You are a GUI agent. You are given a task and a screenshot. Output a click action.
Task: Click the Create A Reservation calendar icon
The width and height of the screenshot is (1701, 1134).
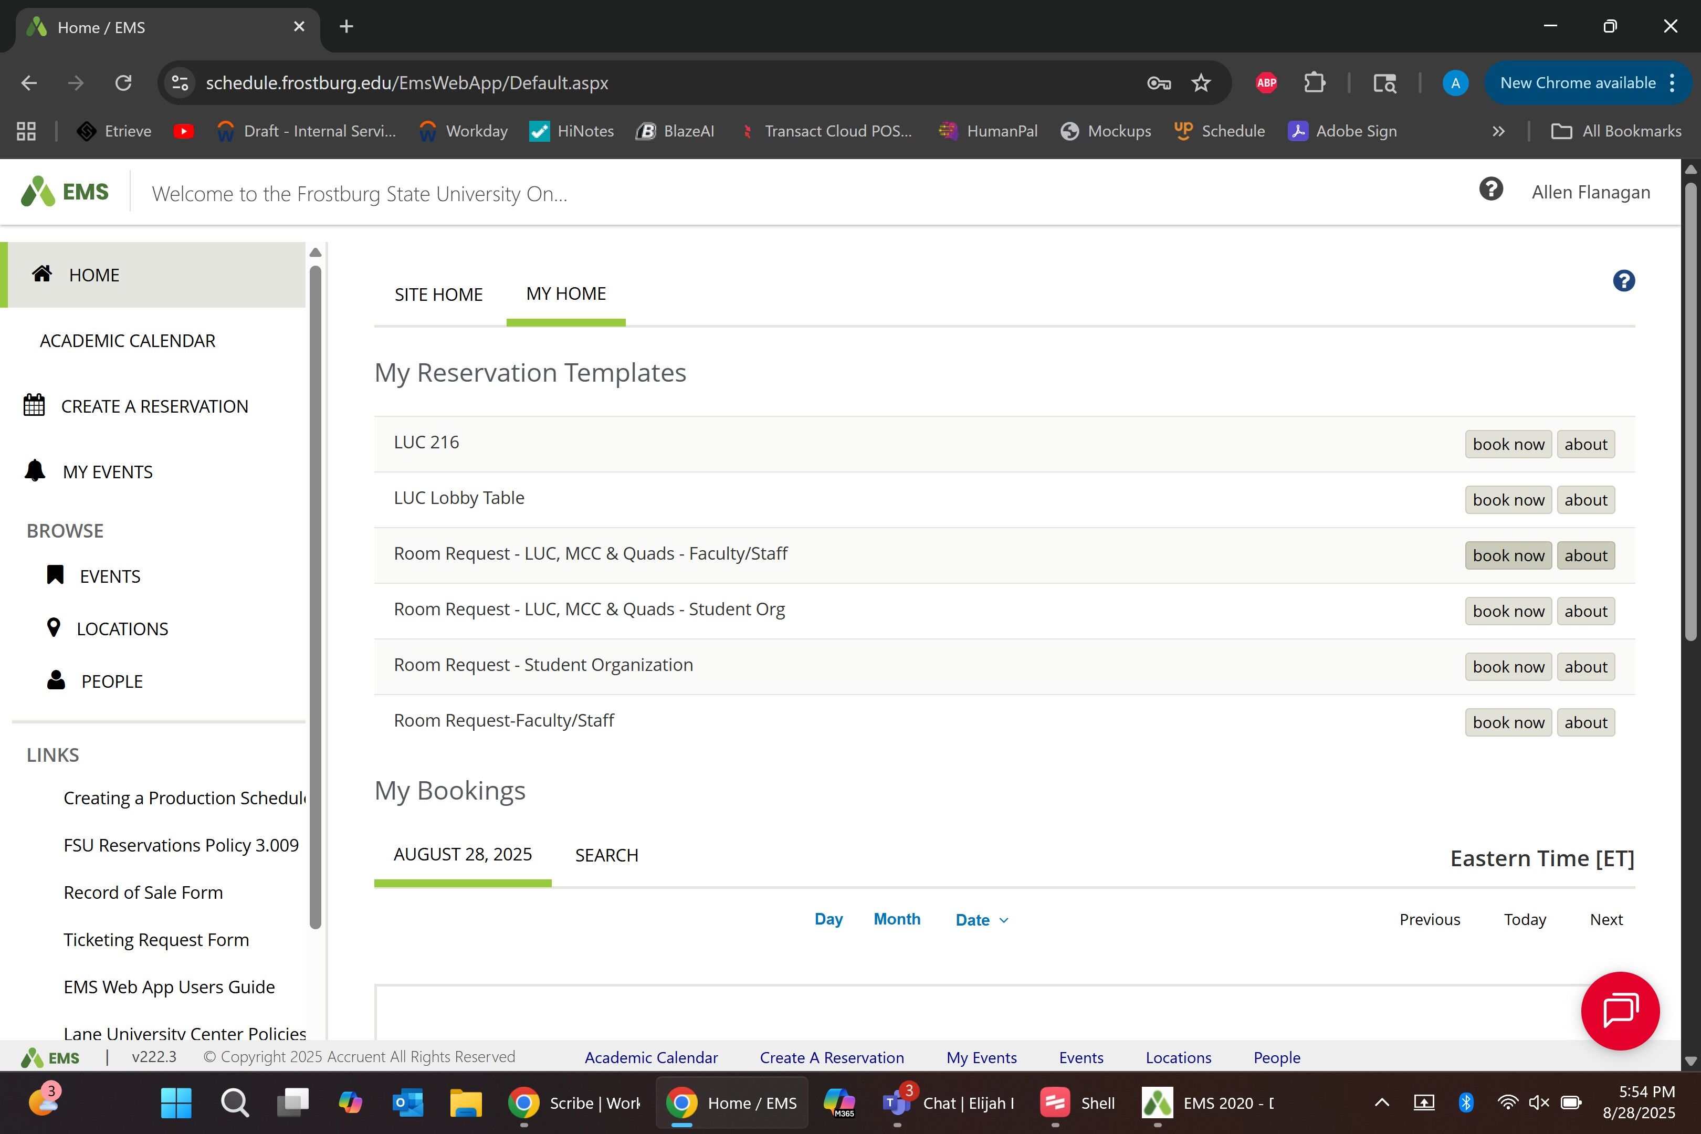pos(34,405)
